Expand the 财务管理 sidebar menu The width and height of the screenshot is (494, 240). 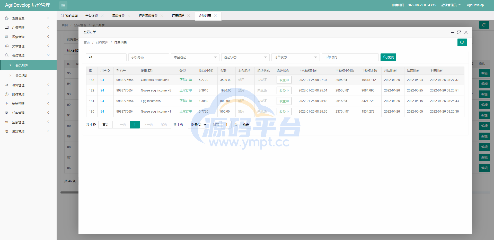tap(28, 94)
